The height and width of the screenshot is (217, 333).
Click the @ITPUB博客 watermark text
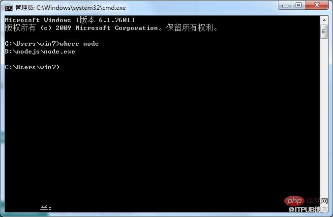(x=308, y=210)
